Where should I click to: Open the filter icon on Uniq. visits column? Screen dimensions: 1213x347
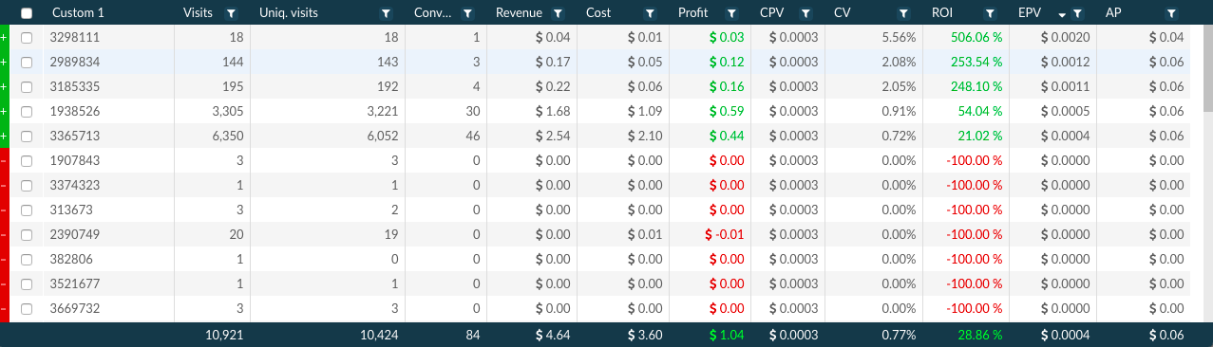[385, 13]
